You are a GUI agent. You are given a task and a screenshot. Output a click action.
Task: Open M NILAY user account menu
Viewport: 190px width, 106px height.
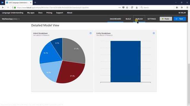point(182,13)
